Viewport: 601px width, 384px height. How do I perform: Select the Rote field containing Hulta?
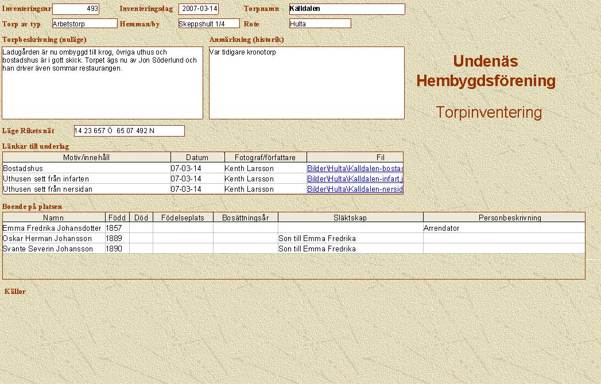pyautogui.click(x=320, y=24)
